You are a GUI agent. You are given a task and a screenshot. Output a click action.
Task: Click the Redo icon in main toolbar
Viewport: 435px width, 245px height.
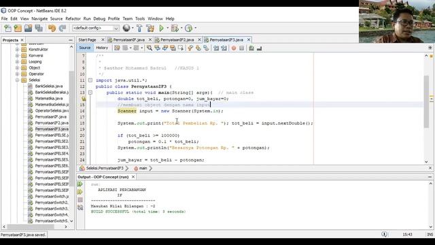pos(63,28)
